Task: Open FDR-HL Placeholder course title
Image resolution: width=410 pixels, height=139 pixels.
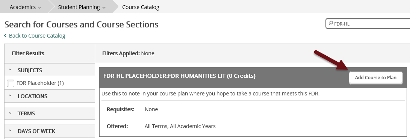Action: coord(179,76)
